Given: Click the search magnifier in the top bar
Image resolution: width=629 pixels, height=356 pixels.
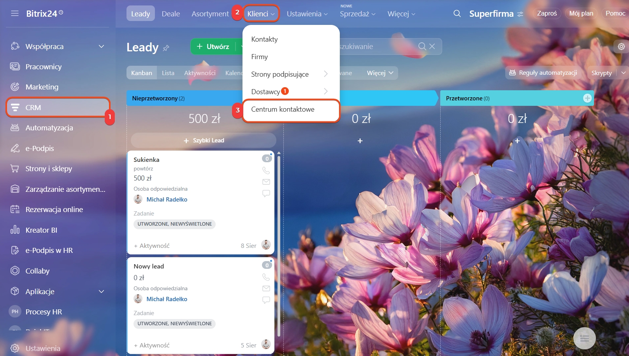Looking at the screenshot, I should point(457,14).
